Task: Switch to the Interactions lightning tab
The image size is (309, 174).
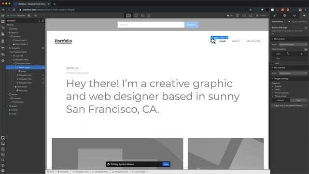Action: click(x=304, y=15)
